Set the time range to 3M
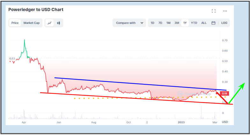 [177, 23]
